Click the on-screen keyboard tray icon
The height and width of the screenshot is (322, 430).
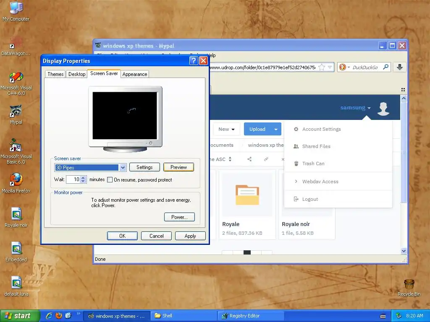383,316
